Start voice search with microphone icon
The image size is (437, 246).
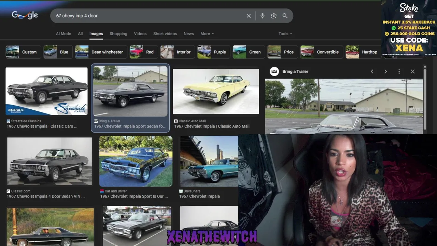click(x=262, y=16)
